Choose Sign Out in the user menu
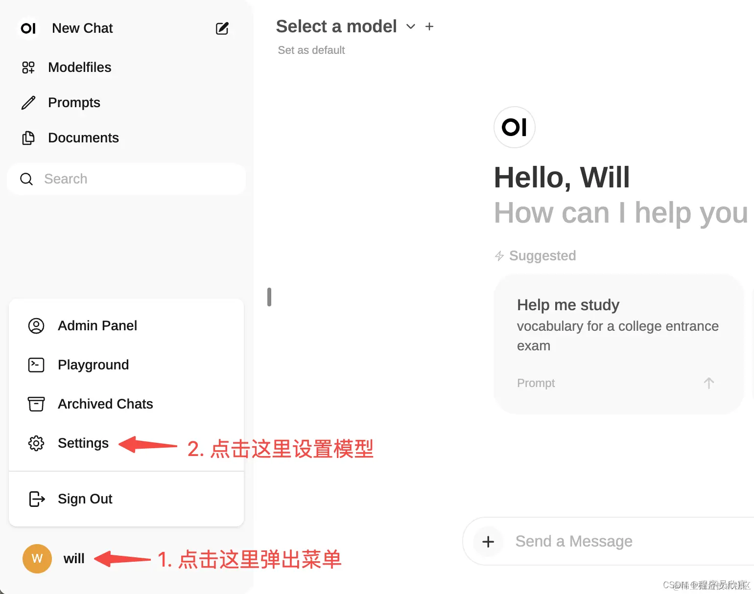The image size is (754, 594). point(126,499)
